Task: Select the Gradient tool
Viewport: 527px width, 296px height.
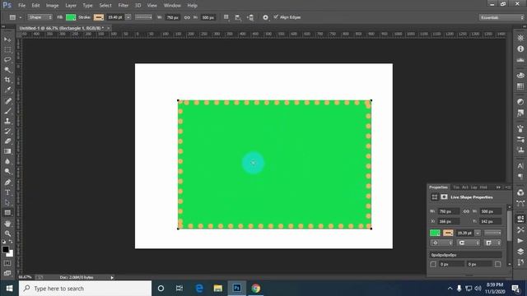Action: point(7,151)
